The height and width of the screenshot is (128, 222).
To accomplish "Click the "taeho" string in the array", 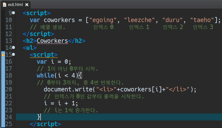I will click(x=202, y=20).
